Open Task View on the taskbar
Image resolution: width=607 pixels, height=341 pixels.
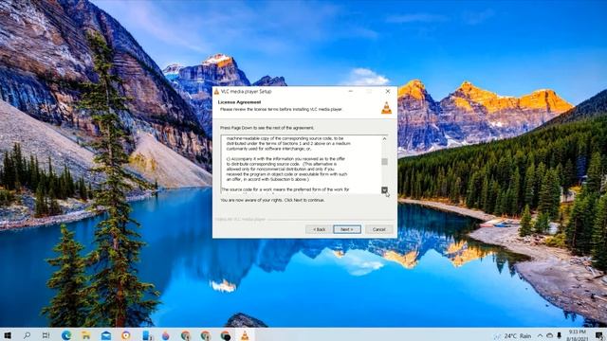(x=46, y=335)
